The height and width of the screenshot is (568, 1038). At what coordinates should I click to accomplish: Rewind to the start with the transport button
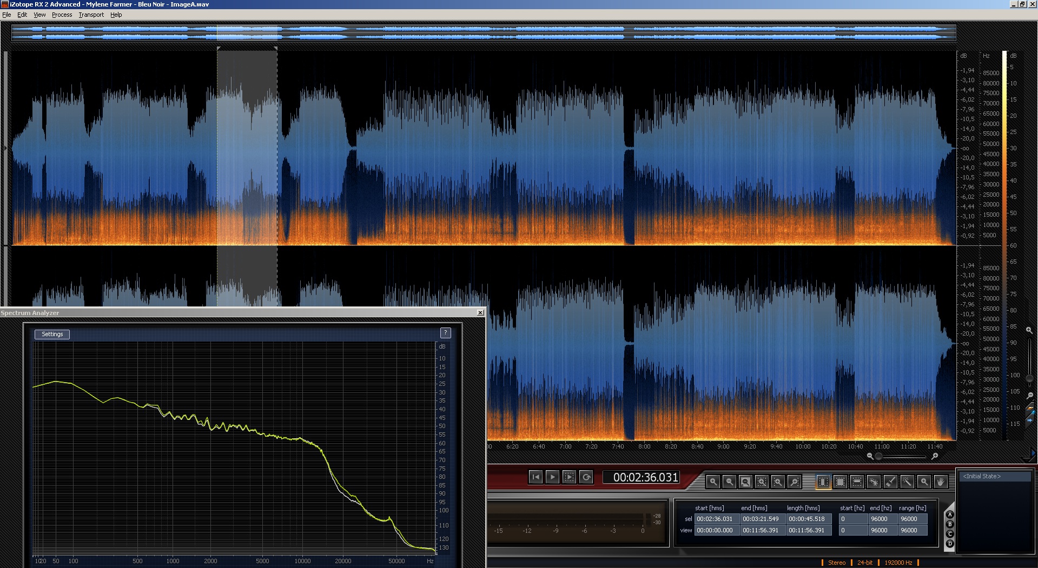pos(535,477)
